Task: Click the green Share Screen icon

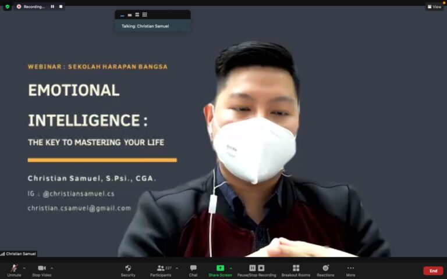Action: 220,268
